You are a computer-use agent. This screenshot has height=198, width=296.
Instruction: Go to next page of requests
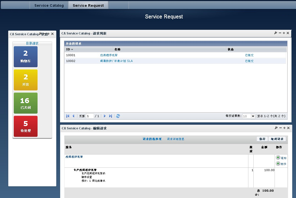(x=105, y=116)
